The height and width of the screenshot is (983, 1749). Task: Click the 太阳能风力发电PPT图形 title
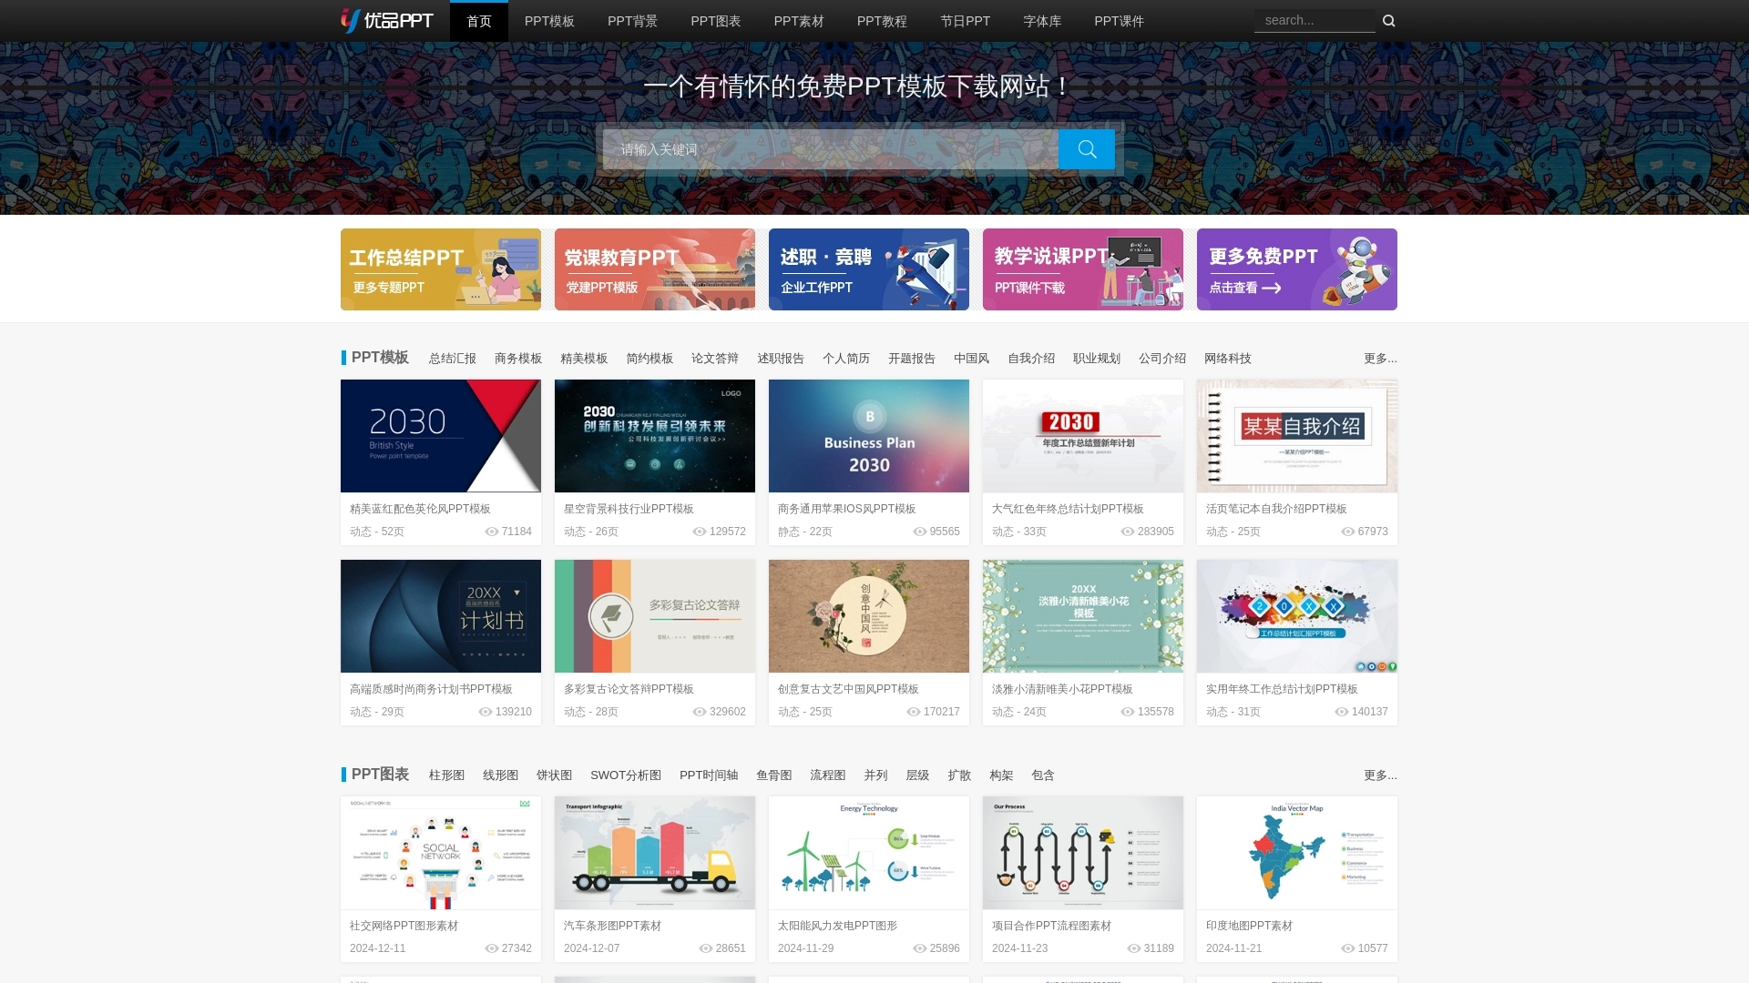tap(838, 926)
